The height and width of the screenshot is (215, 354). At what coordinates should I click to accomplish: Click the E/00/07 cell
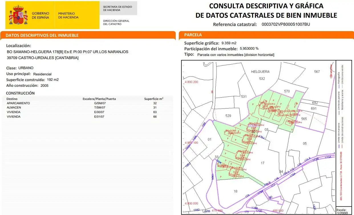click(99, 112)
